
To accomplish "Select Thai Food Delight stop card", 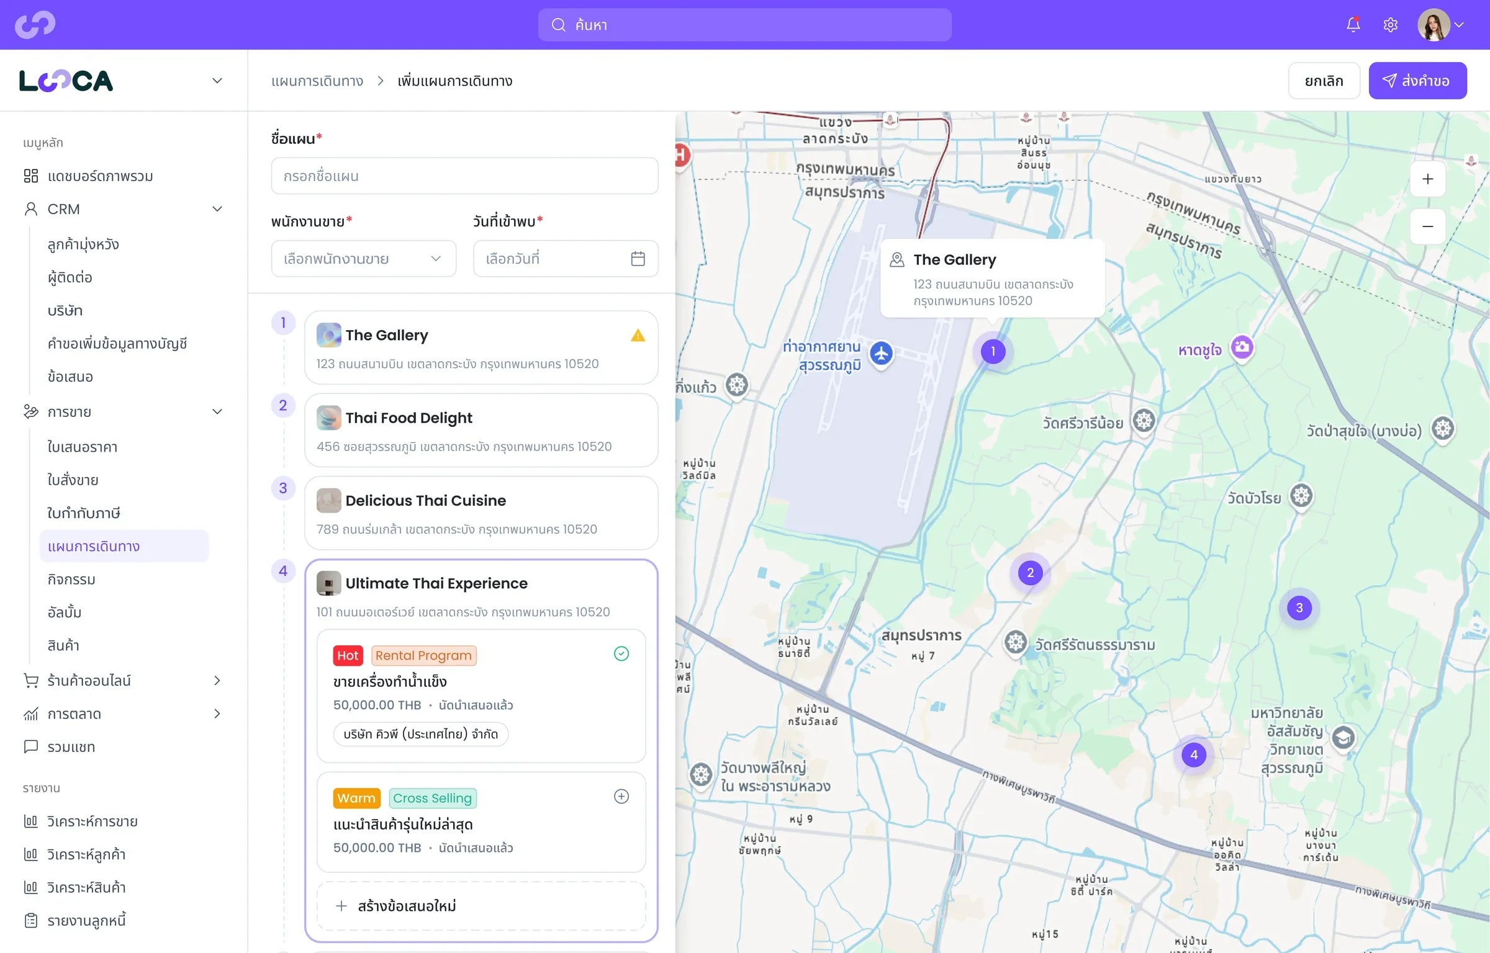I will coord(481,430).
